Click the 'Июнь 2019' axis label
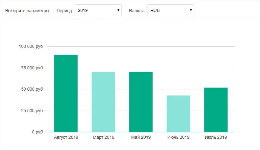 pyautogui.click(x=178, y=137)
